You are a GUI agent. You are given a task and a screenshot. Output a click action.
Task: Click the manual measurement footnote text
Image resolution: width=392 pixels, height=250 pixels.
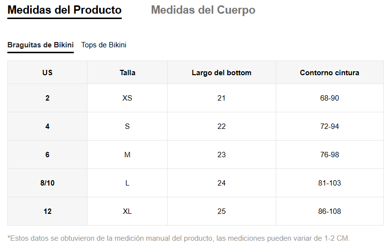click(x=179, y=238)
